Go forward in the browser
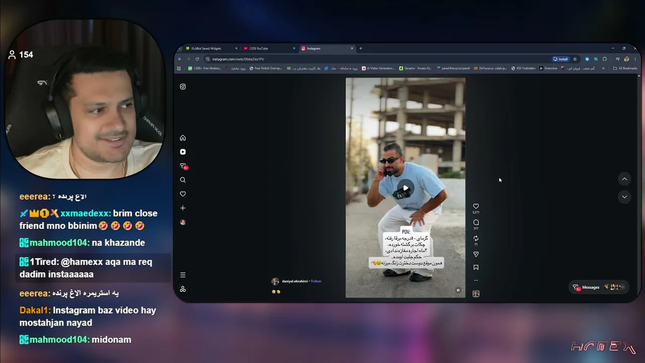Screen dimensions: 645x363 pos(188,59)
